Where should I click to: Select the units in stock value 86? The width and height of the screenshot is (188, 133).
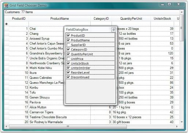point(162,83)
